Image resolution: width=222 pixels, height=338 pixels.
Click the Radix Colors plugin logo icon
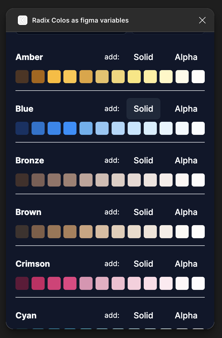click(x=23, y=20)
